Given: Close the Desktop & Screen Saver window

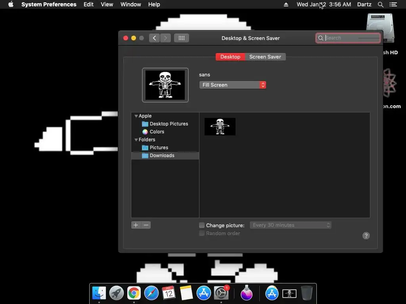Looking at the screenshot, I should [126, 38].
